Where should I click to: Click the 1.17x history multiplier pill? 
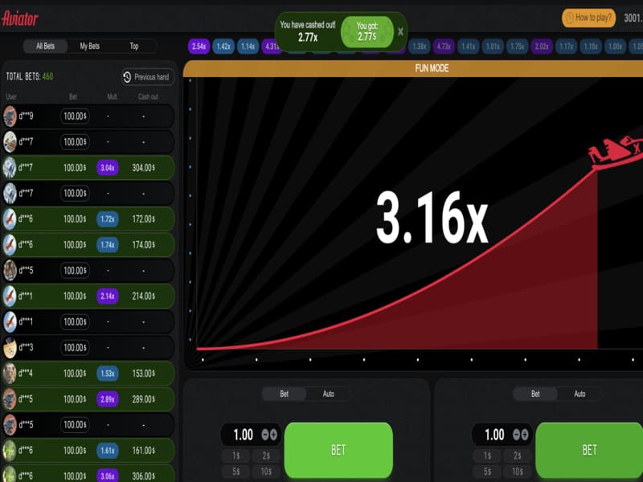pyautogui.click(x=567, y=47)
